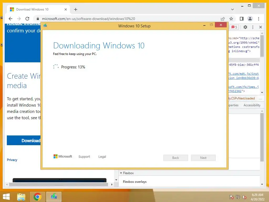Click DevTools breadcrumb more ellipsis
The image size is (269, 202).
pyautogui.click(x=260, y=99)
